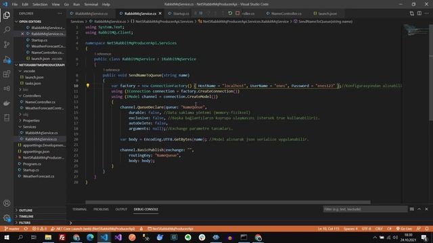Expand the Properties folder
The image size is (433, 243).
31,120
